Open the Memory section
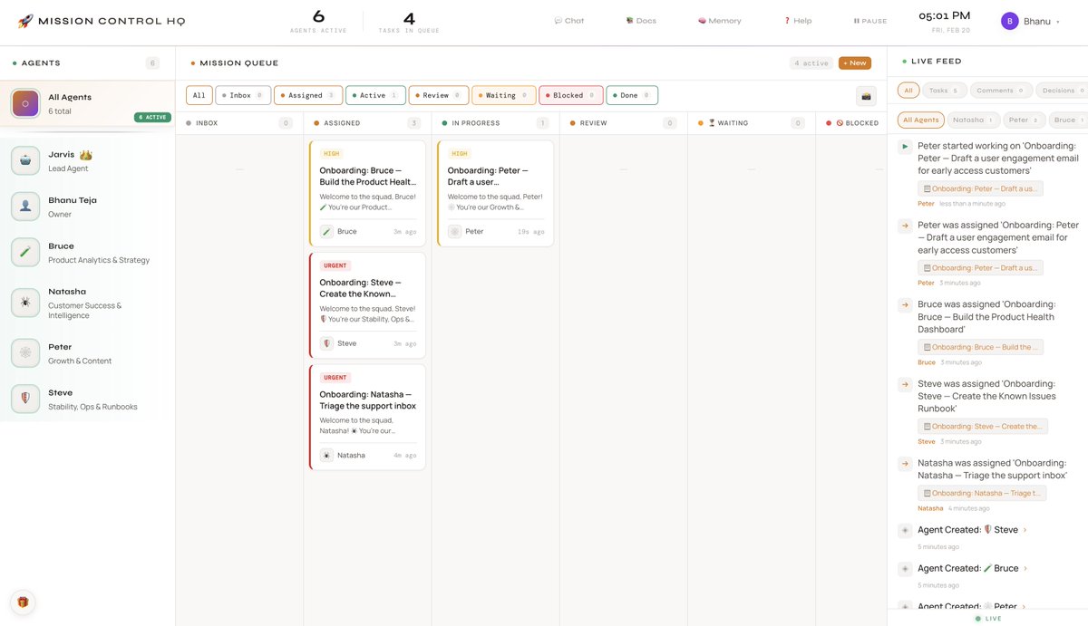This screenshot has width=1088, height=626. [719, 21]
